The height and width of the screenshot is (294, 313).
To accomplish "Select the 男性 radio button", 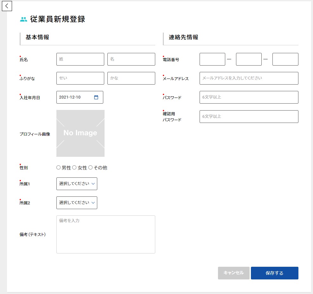I will pos(58,168).
